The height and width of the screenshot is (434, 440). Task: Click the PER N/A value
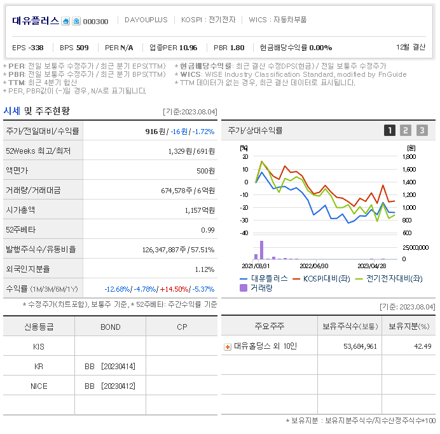[x=119, y=48]
